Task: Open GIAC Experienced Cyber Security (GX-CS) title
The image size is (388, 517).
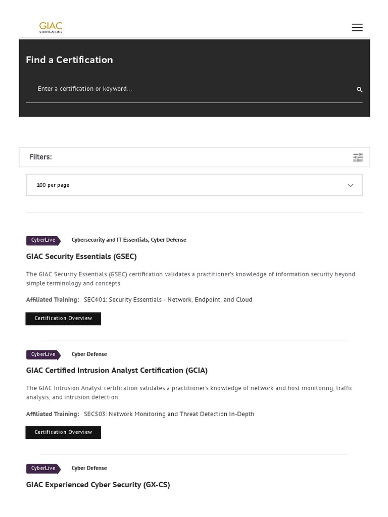Action: point(98,485)
